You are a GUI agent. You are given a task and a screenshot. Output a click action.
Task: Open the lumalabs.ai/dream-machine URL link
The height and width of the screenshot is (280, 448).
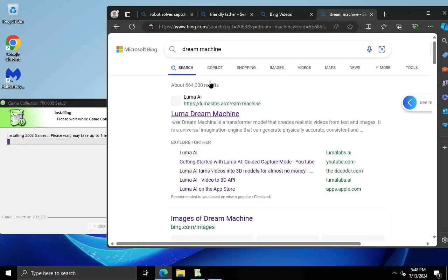point(222,104)
